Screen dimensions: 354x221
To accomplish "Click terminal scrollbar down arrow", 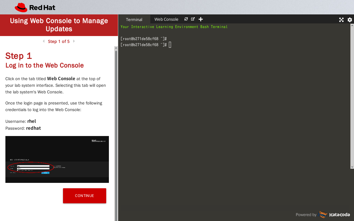I will pos(352,167).
